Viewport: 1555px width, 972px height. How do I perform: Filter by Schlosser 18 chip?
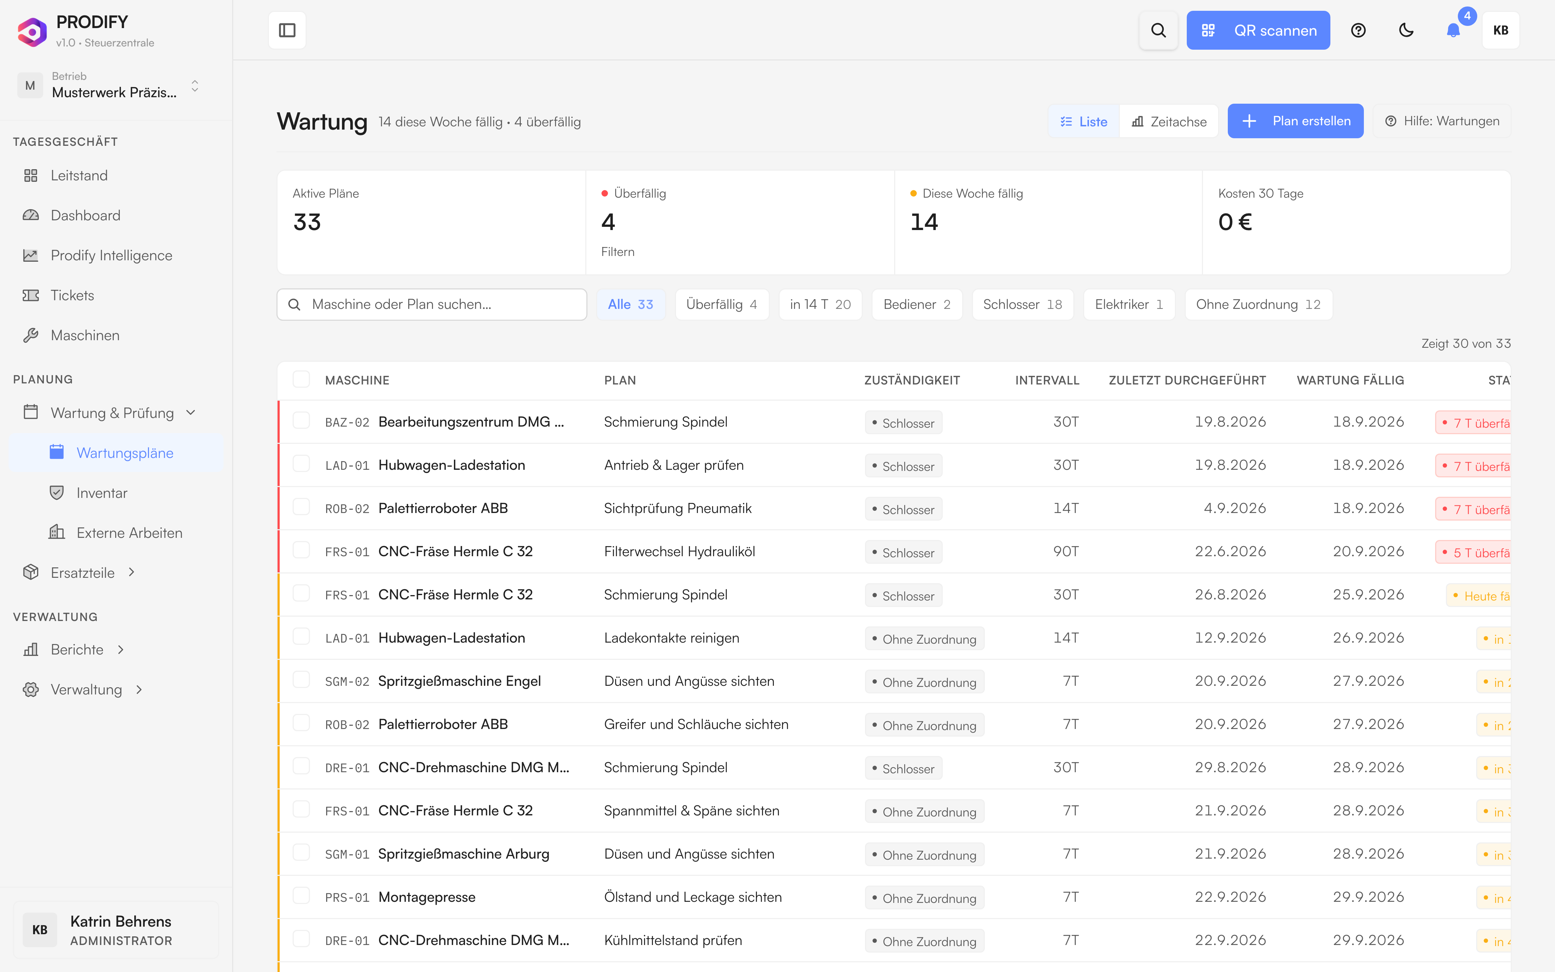point(1022,305)
